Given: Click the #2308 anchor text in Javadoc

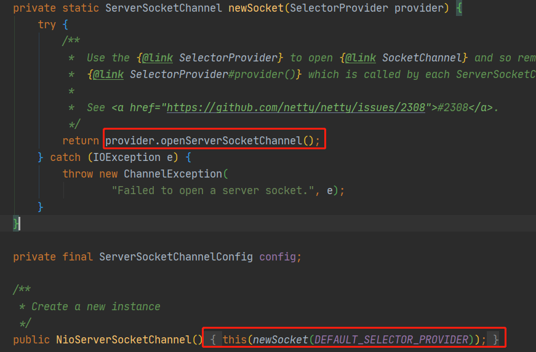Looking at the screenshot, I should coord(452,108).
